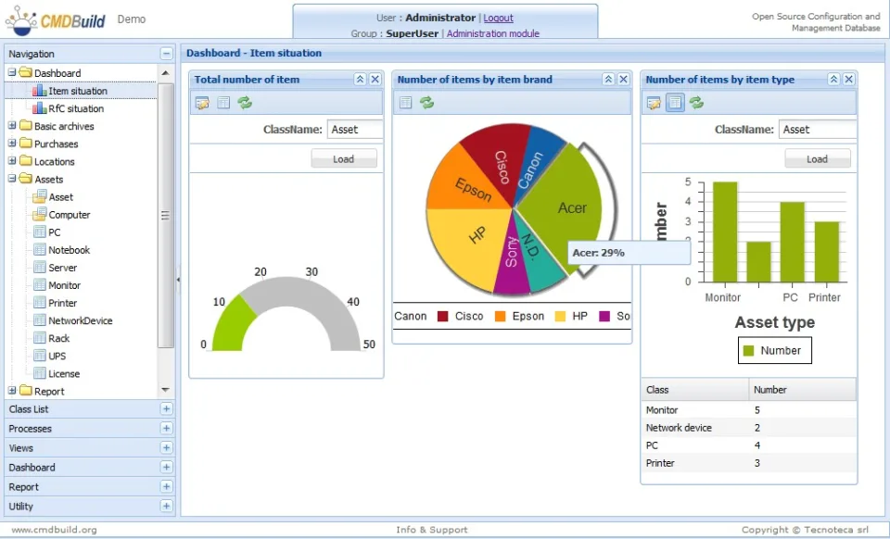The width and height of the screenshot is (890, 539).
Task: Open RfC situation dashboard in tree
Action: [x=76, y=108]
